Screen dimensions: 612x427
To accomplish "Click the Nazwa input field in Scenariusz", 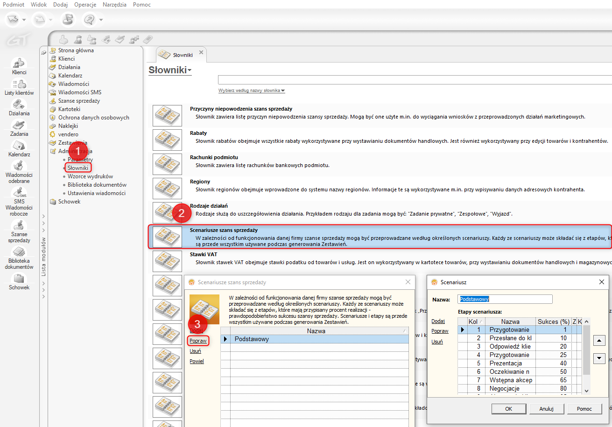I will [x=505, y=299].
